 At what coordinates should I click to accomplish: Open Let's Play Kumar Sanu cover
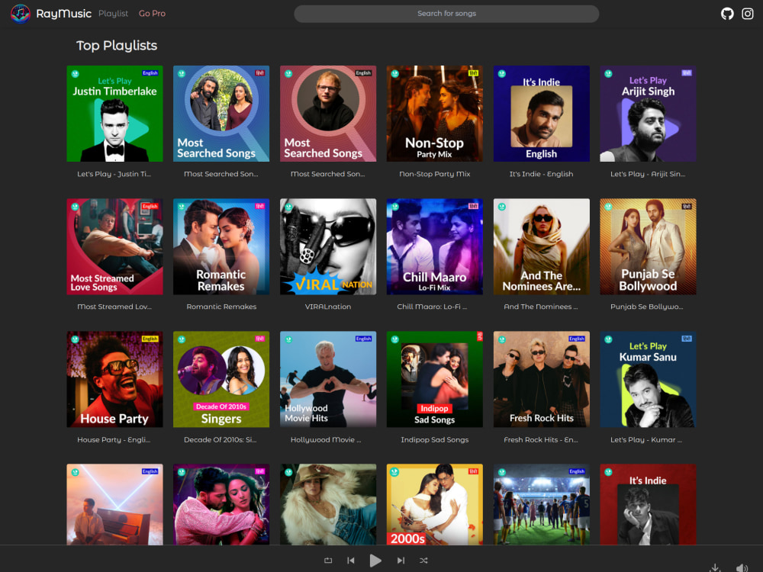coord(648,379)
